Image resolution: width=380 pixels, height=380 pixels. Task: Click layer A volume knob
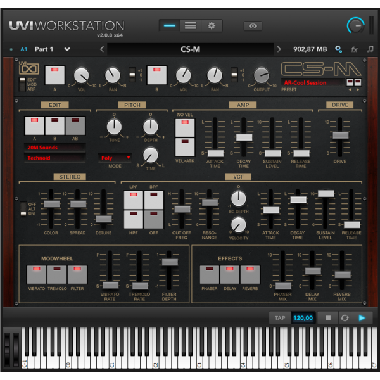(81, 75)
